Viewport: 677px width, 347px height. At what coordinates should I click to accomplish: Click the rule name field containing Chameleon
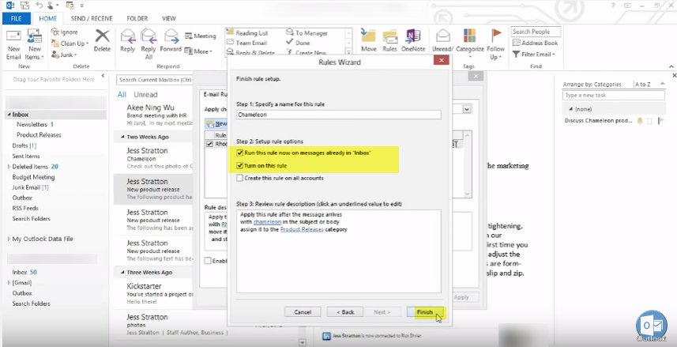point(339,115)
